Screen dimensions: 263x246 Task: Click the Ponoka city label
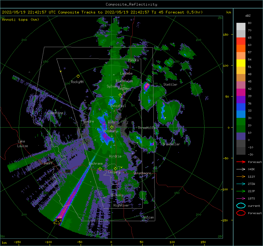point(133,60)
